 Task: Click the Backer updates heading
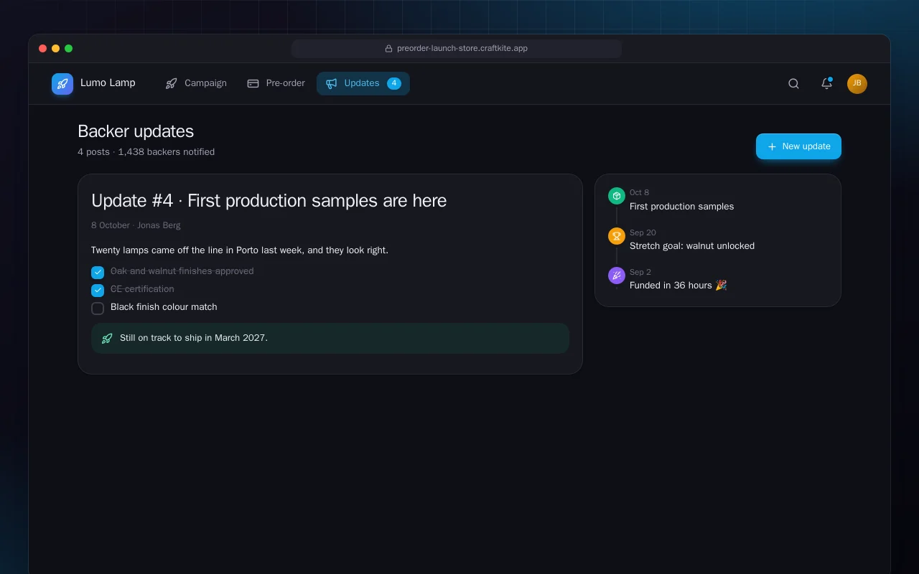click(x=136, y=131)
